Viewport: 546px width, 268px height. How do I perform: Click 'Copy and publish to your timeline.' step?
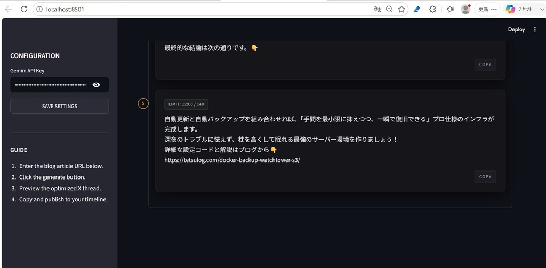[63, 199]
